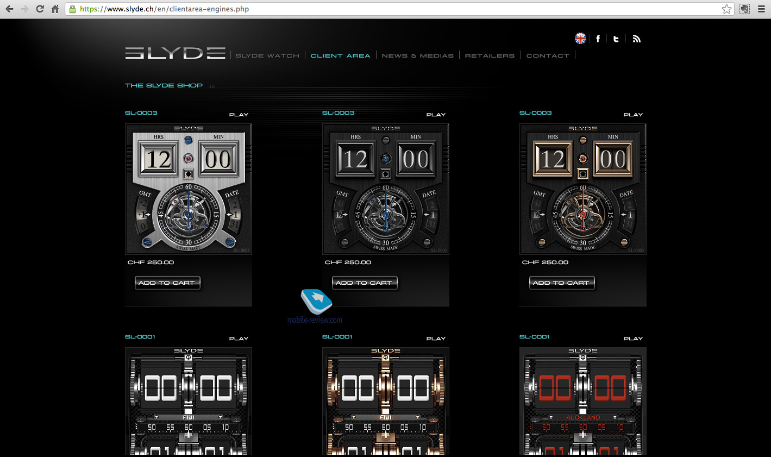Viewport: 771px width, 457px height.
Task: Click the CHF 250.00 price under rose-gold face
Action: (545, 262)
